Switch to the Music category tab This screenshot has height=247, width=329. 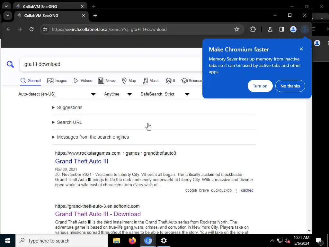point(151,81)
